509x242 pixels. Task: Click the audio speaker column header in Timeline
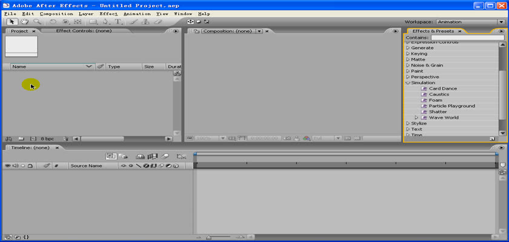click(15, 166)
